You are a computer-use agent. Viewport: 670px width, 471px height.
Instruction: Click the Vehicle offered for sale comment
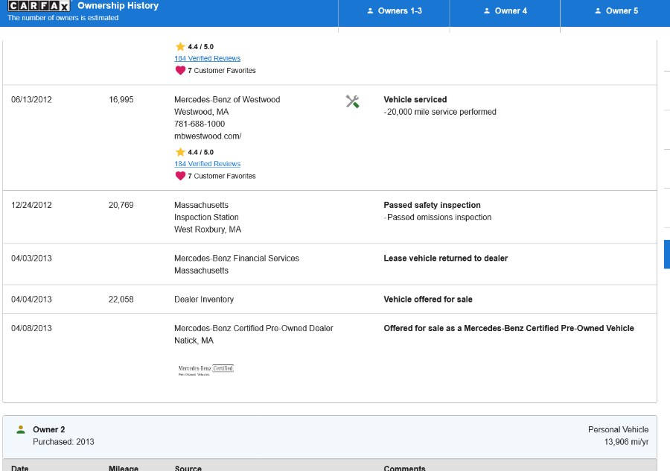point(428,299)
